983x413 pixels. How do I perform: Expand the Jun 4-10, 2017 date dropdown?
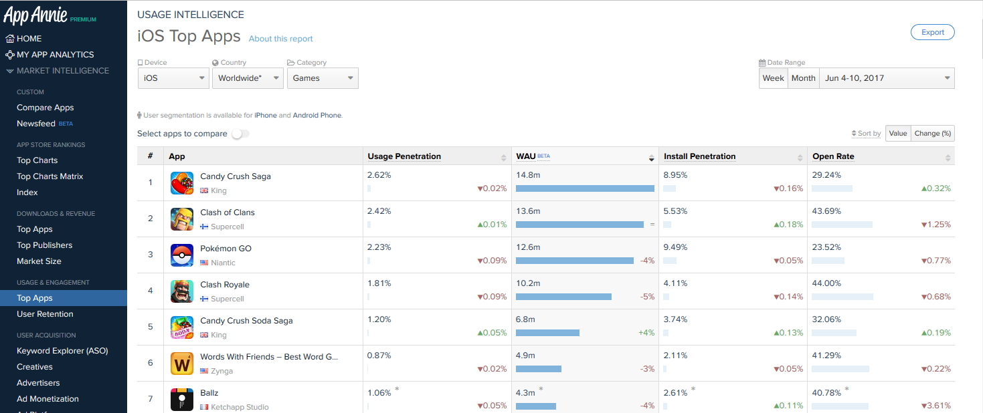[887, 78]
